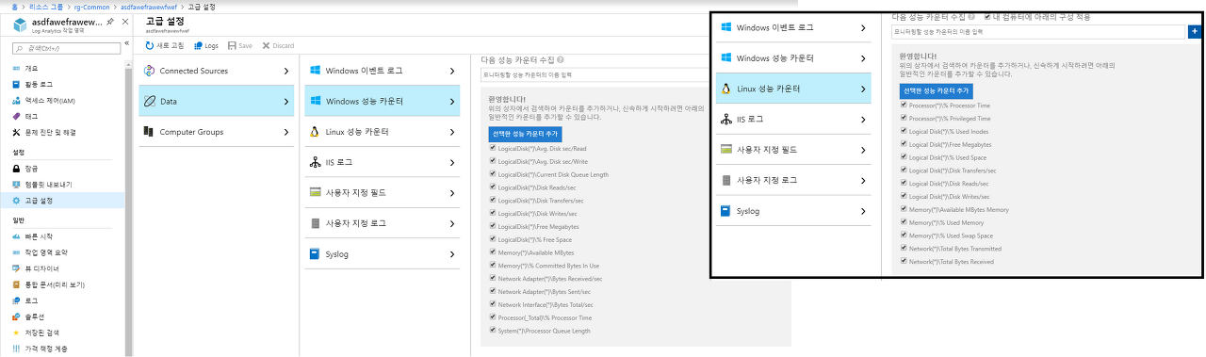
Task: Click Syslog icon in main settings panel
Action: [x=315, y=254]
